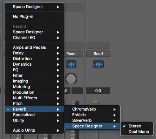156x139 pixels.
Task: Open the Multi Effects category
Action: coord(34,98)
